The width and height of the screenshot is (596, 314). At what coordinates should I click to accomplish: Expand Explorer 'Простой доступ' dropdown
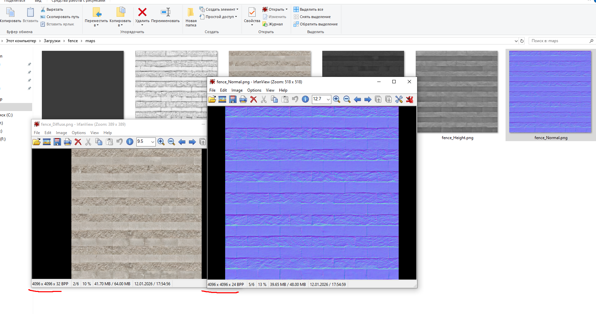point(236,17)
